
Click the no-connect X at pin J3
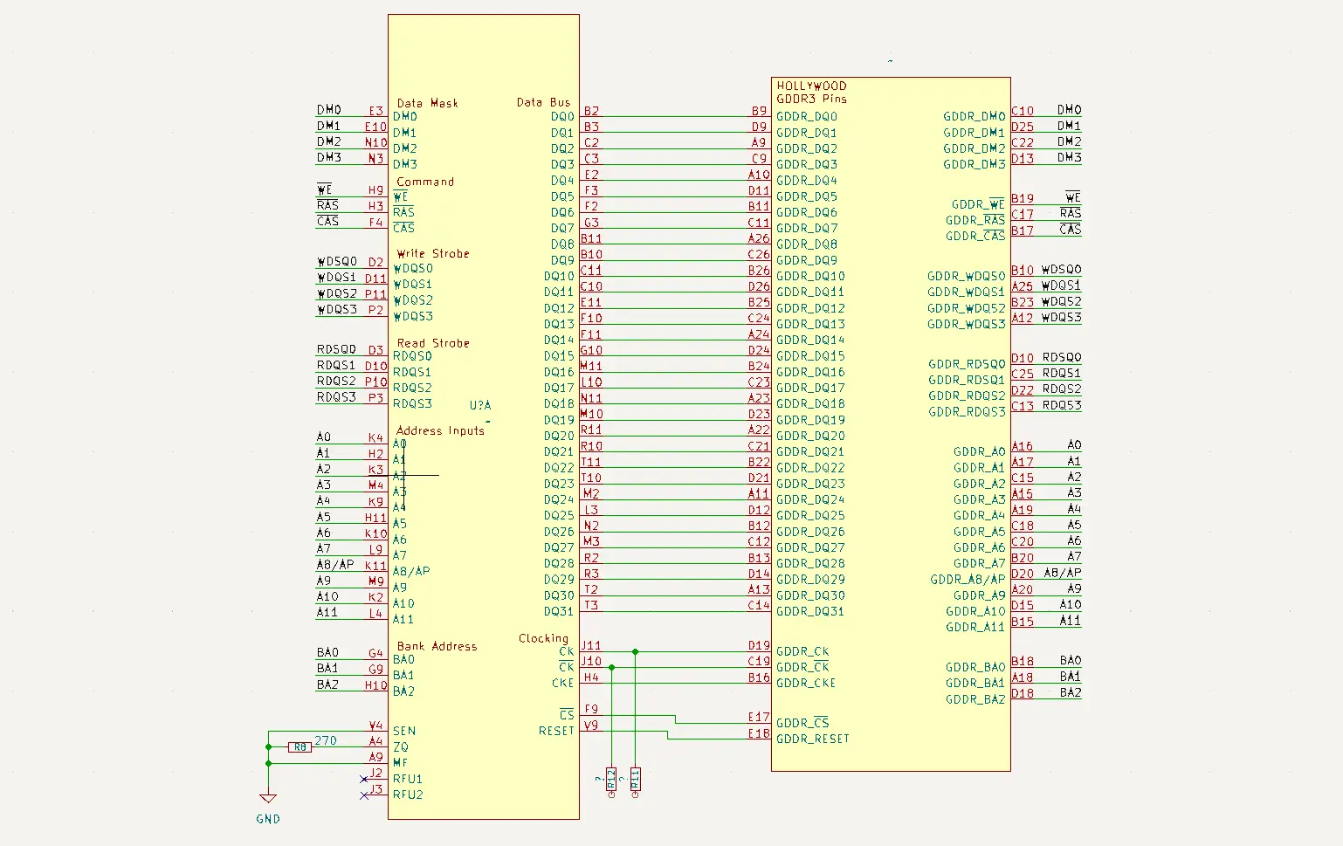(x=364, y=795)
